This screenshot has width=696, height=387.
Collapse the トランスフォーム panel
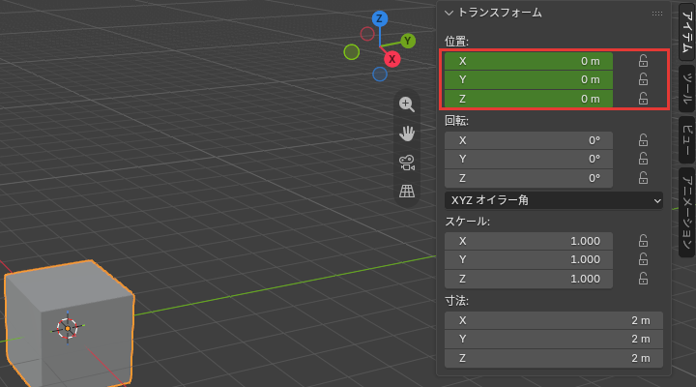449,13
